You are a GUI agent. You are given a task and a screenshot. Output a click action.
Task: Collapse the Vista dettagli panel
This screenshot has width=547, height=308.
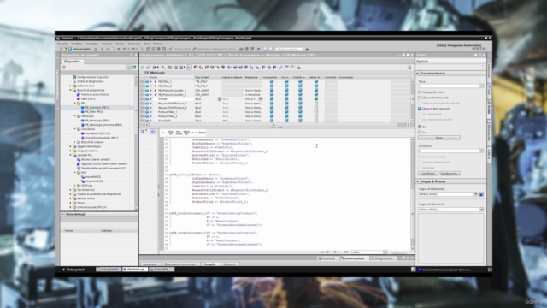[x=62, y=214]
